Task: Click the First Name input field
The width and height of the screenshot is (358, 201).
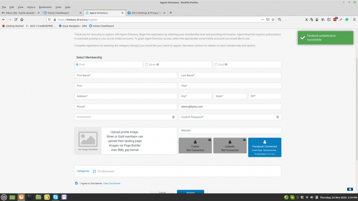Action: tap(126, 75)
